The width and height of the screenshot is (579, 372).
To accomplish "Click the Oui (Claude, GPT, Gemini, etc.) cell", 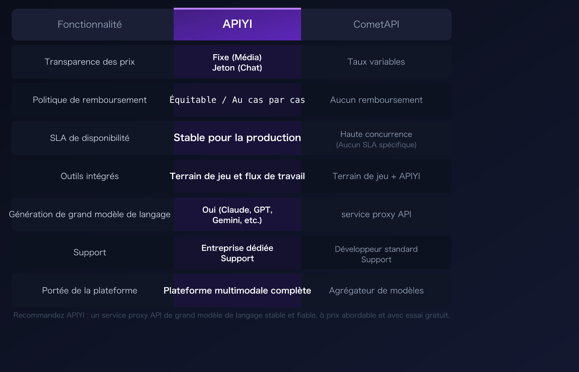I will pos(237,214).
